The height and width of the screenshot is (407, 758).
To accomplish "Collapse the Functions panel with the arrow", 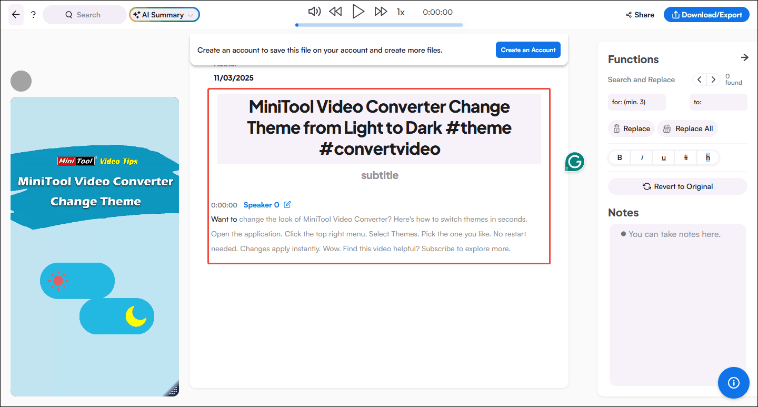I will click(744, 57).
